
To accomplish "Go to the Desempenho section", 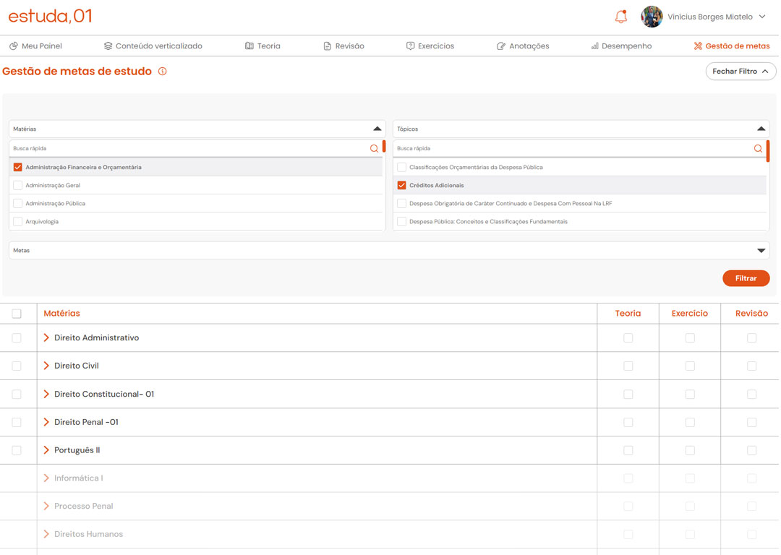I will (620, 46).
